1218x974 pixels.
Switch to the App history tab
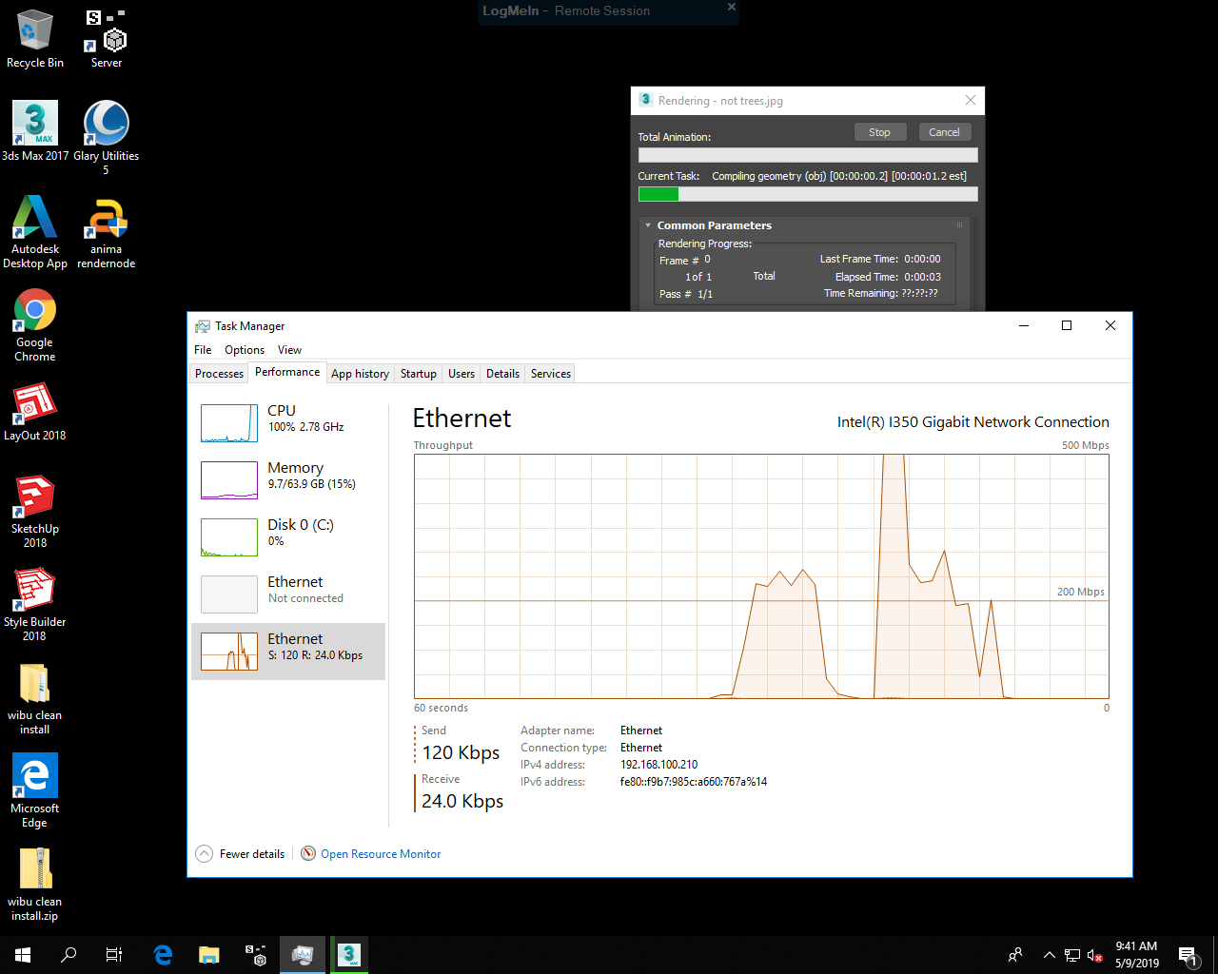click(x=360, y=374)
